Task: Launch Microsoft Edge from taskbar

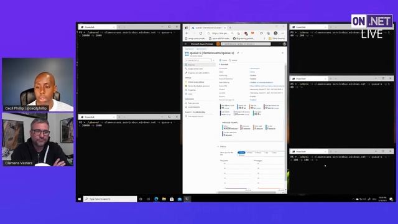Action: click(x=156, y=199)
